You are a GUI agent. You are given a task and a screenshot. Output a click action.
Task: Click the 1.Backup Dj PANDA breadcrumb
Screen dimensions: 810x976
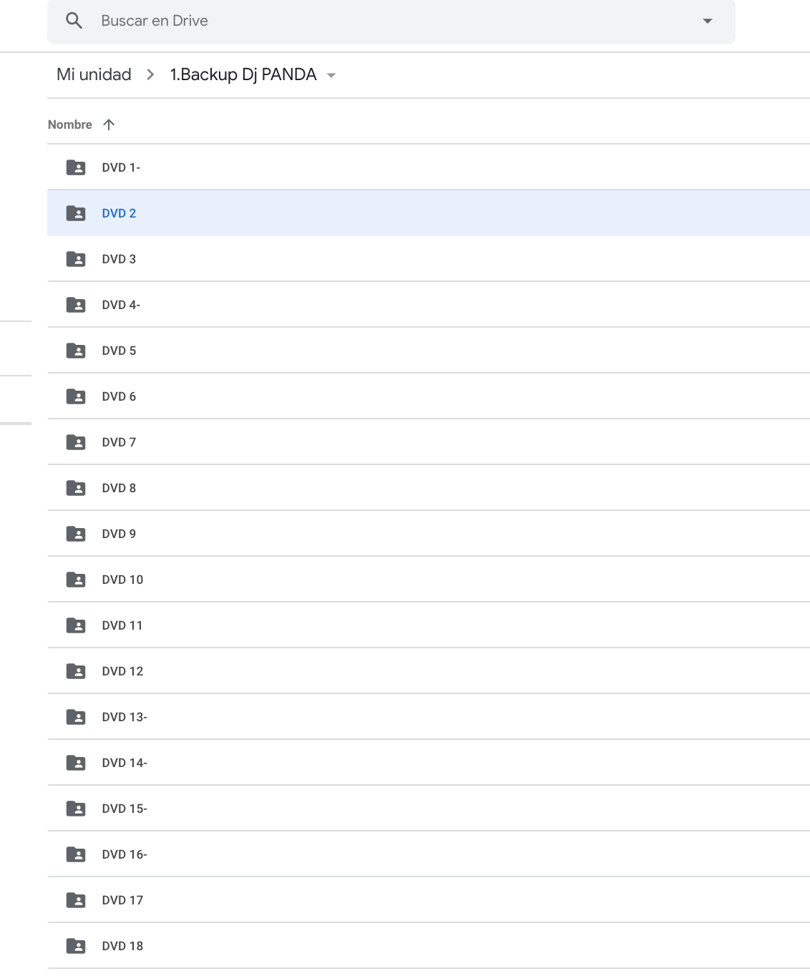tap(243, 74)
